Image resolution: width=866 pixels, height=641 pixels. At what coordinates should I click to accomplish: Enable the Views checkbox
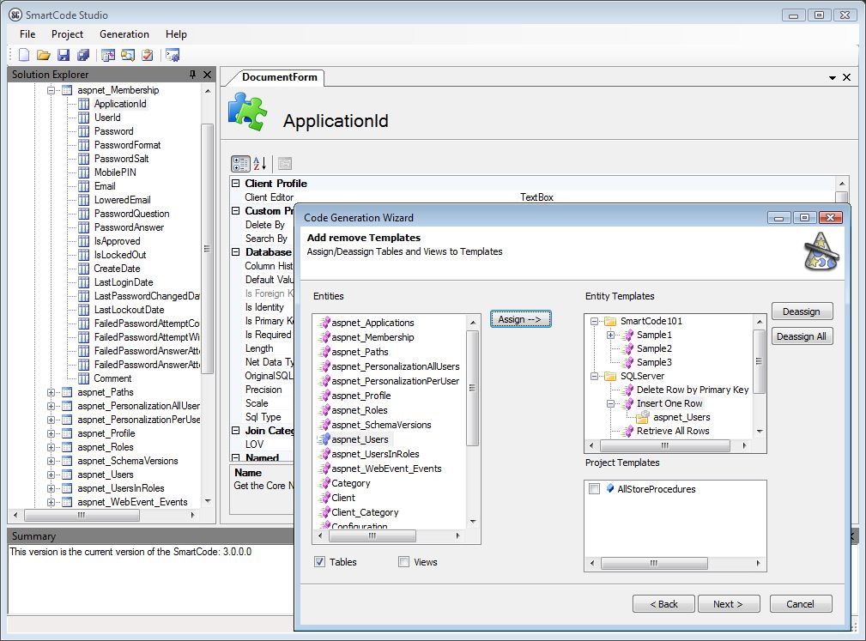(403, 561)
